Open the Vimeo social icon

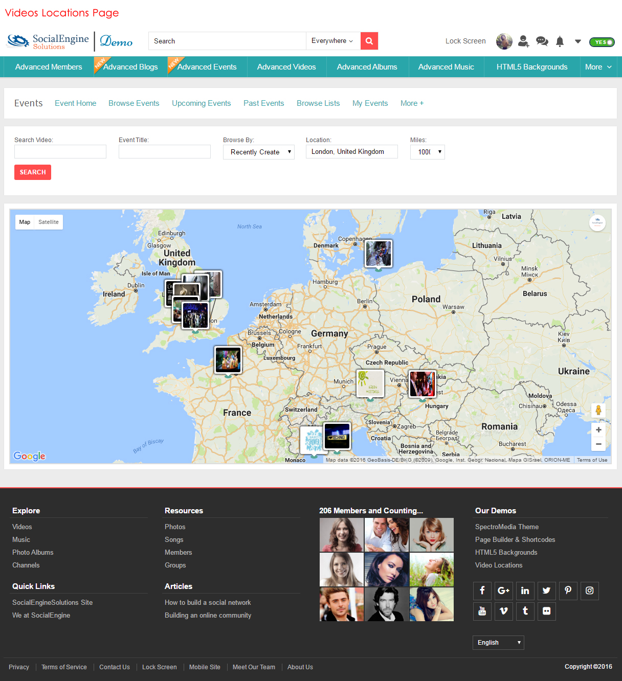coord(503,611)
